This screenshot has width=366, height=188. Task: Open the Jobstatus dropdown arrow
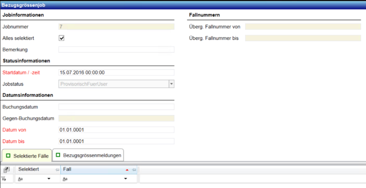click(x=172, y=84)
